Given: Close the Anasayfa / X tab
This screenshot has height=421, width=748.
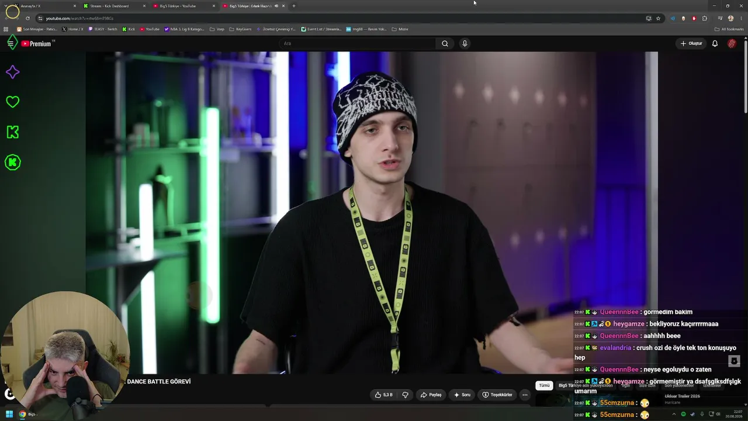Looking at the screenshot, I should click(x=75, y=6).
